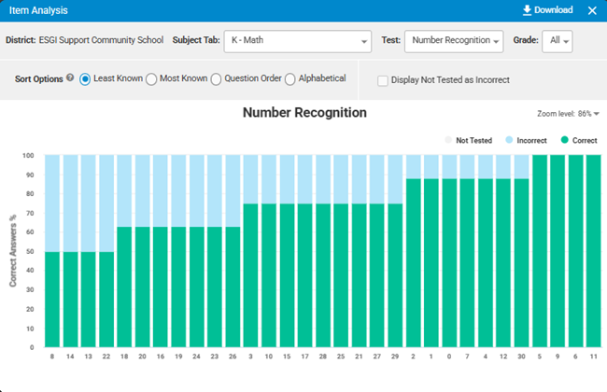607x392 pixels.
Task: Click the Download icon in header
Action: [527, 10]
